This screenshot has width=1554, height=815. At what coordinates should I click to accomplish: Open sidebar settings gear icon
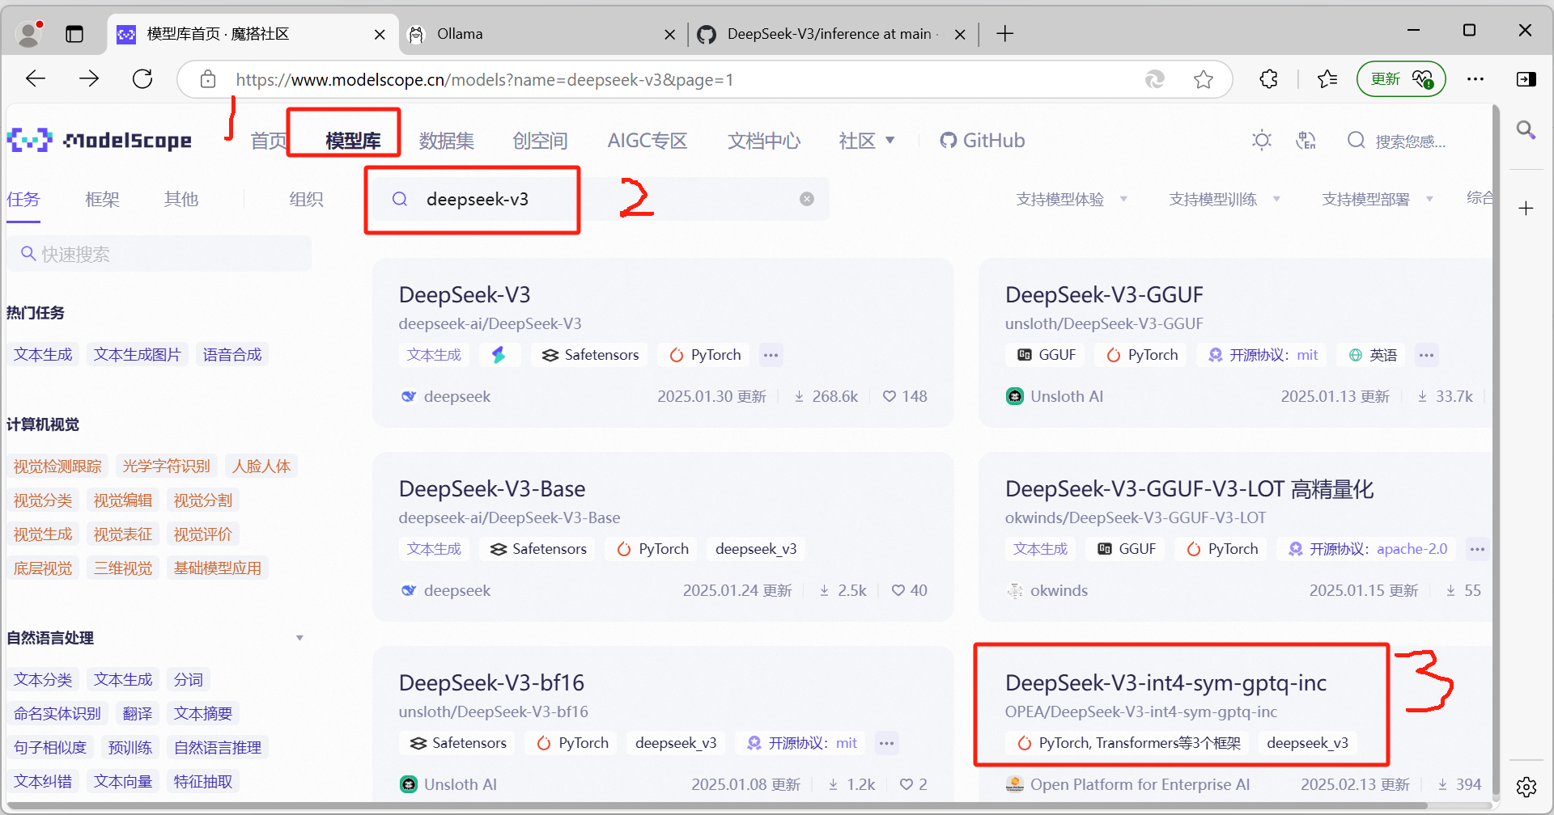pos(1526,786)
